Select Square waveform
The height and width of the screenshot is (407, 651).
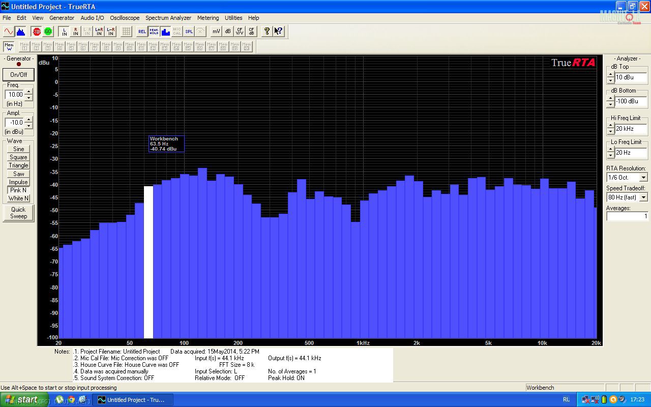tap(19, 157)
